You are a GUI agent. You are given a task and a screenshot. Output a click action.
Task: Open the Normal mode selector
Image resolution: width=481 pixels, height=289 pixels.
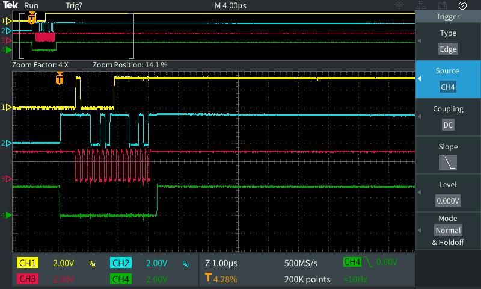(448, 231)
